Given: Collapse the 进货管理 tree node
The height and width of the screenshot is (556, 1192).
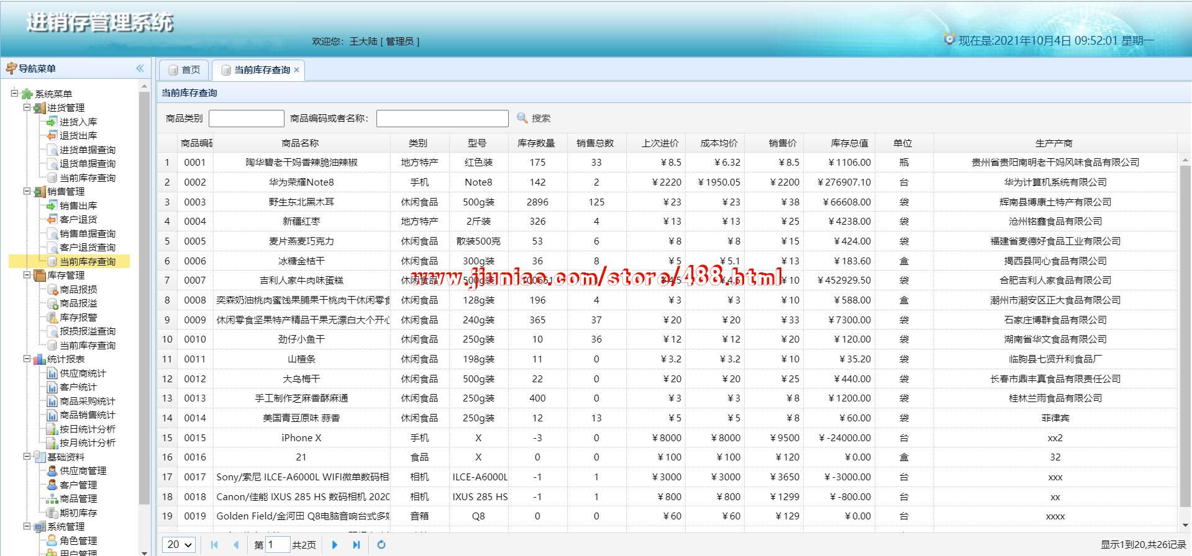Looking at the screenshot, I should [x=27, y=107].
